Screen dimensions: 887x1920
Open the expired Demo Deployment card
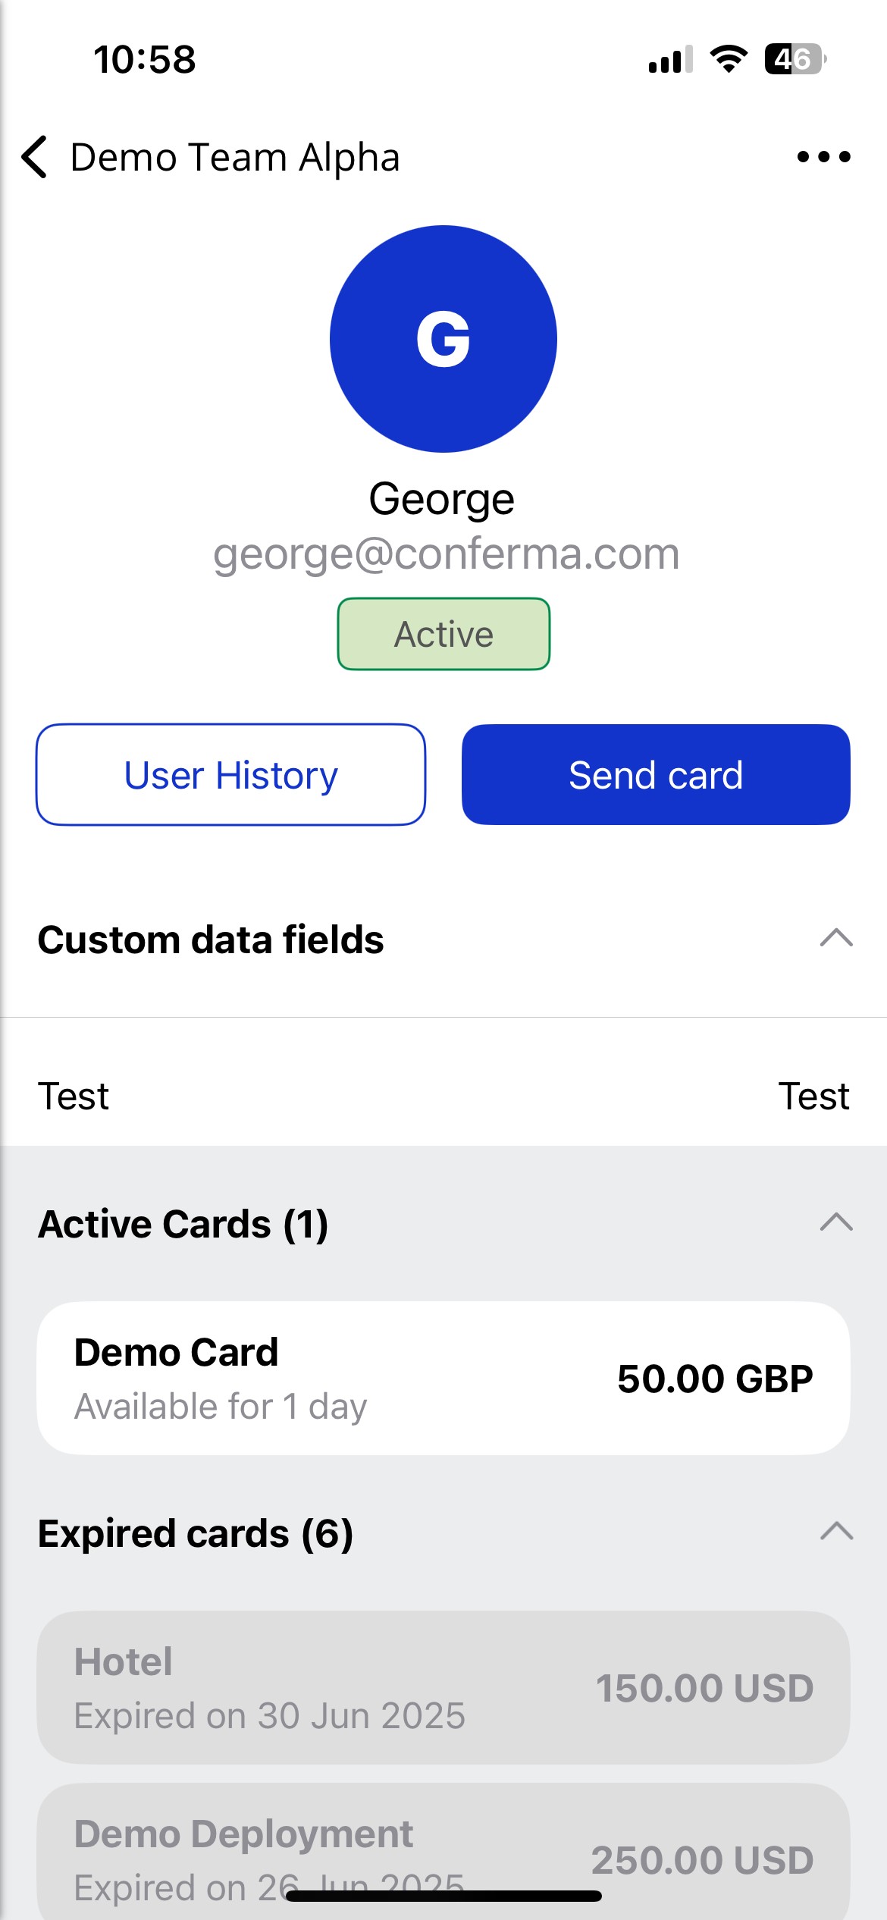click(x=443, y=1852)
